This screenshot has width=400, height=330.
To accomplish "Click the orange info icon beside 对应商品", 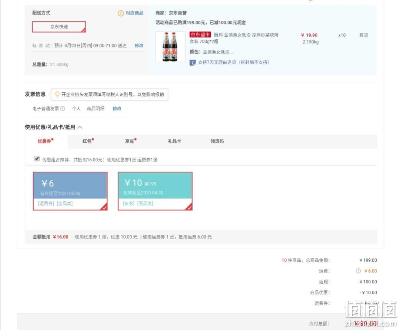I will [121, 13].
